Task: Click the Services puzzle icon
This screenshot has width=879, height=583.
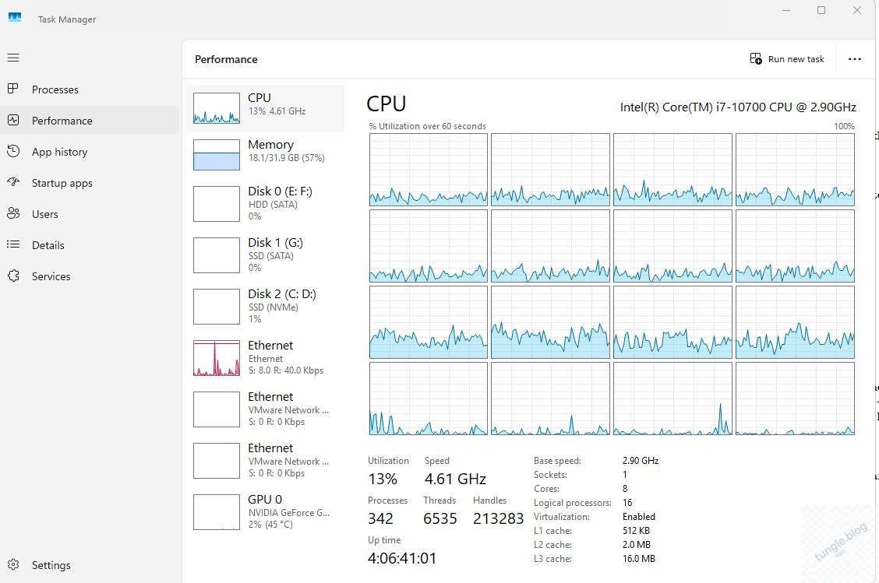Action: (x=13, y=276)
